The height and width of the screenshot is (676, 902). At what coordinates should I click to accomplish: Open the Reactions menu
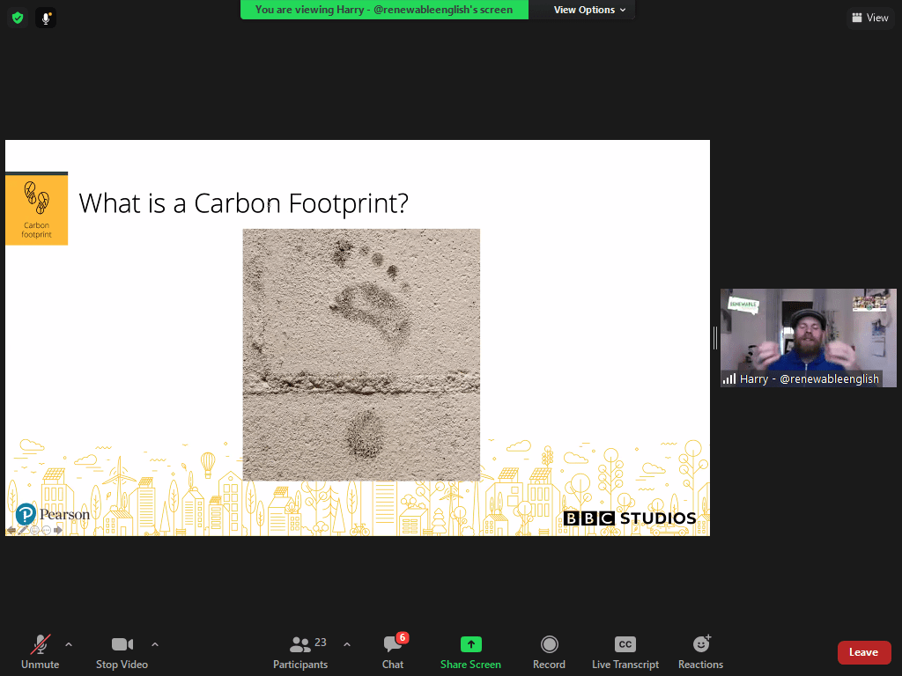coord(700,651)
